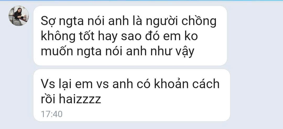Viewport: 283px width, 129px height.
Task: Click the word 'haizzzz' in the second message
Action: point(80,99)
